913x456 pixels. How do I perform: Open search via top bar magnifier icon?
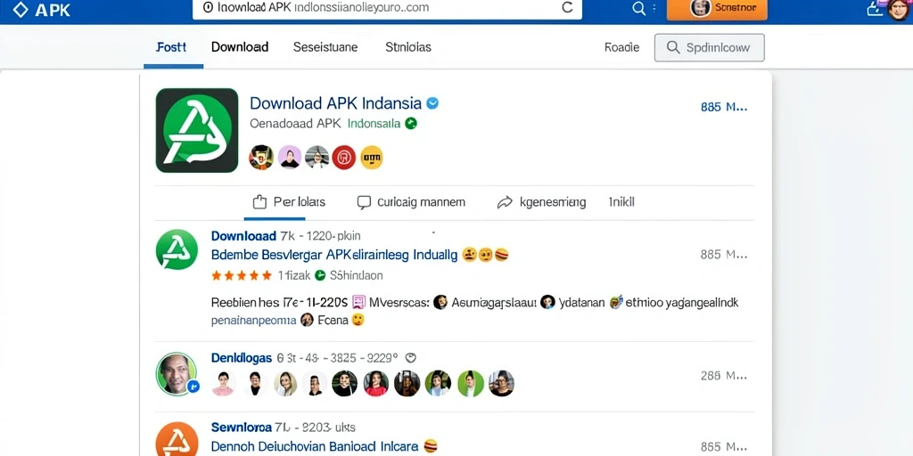pos(638,8)
